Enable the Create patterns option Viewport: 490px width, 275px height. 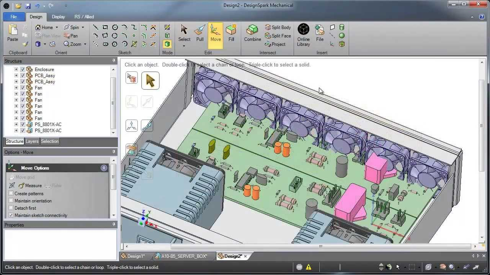click(11, 194)
